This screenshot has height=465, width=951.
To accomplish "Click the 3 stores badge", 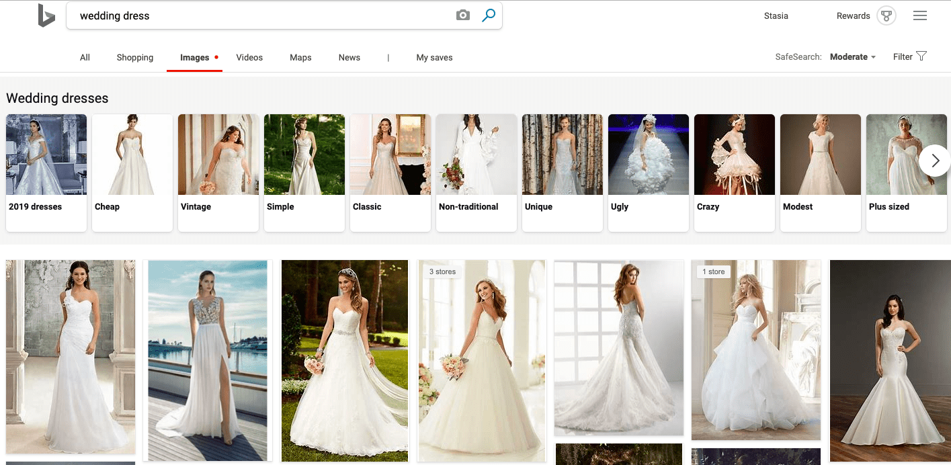I will 442,271.
